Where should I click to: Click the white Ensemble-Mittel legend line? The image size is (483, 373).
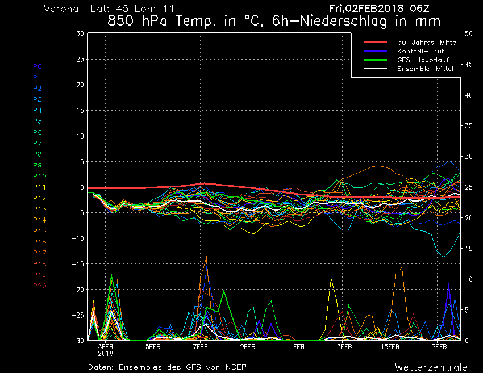pyautogui.click(x=376, y=68)
